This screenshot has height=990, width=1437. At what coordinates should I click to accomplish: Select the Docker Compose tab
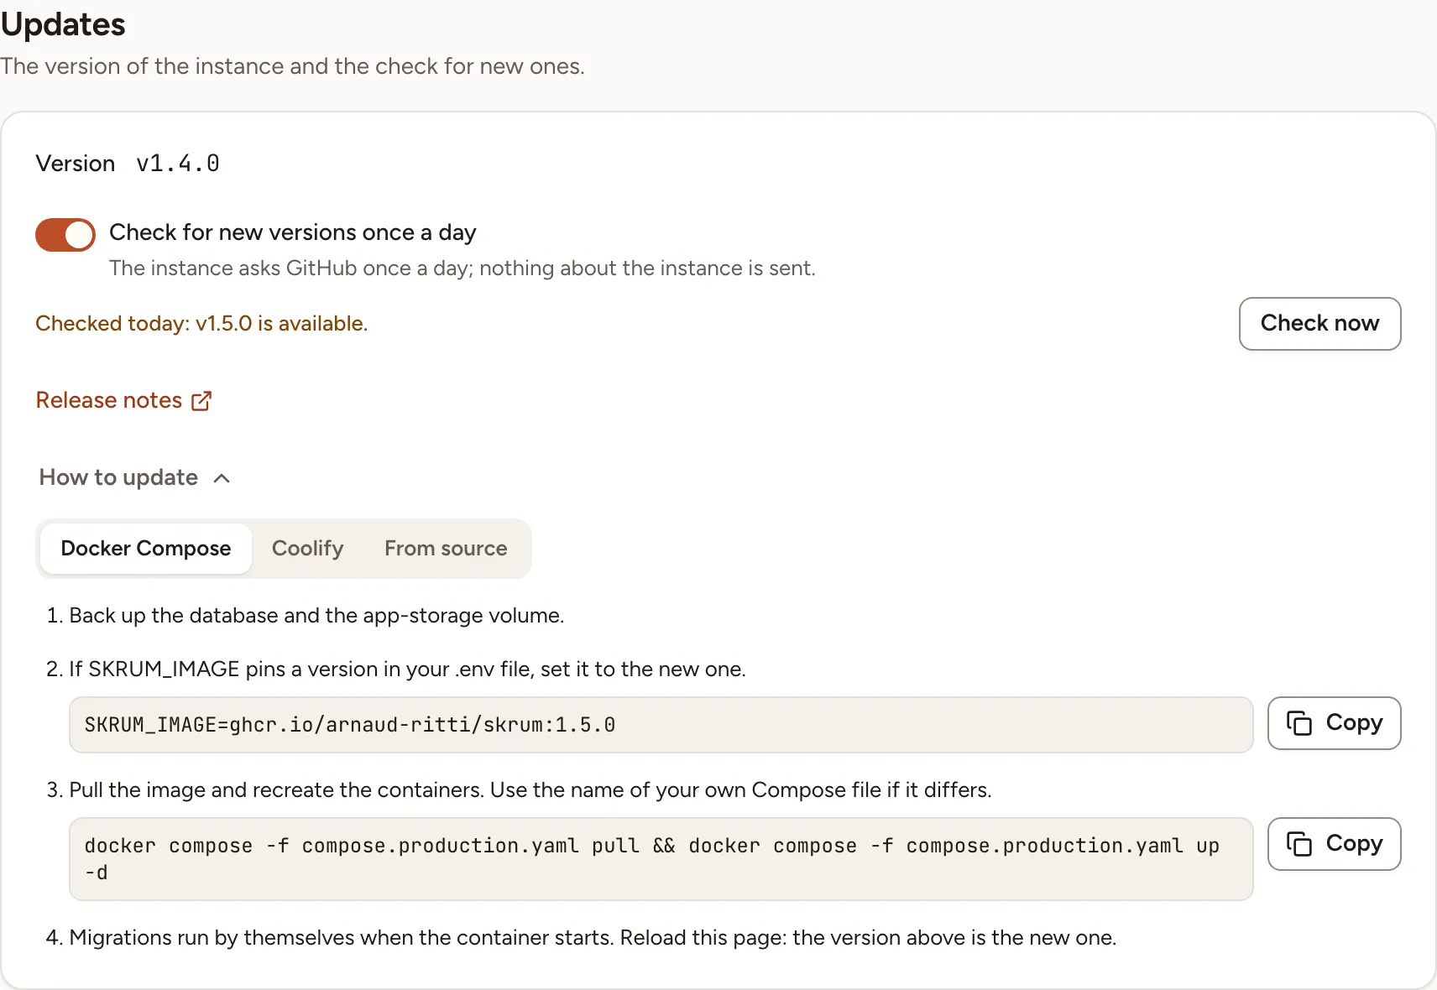point(146,549)
